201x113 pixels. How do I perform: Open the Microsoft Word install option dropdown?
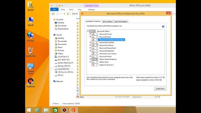(x=95, y=56)
